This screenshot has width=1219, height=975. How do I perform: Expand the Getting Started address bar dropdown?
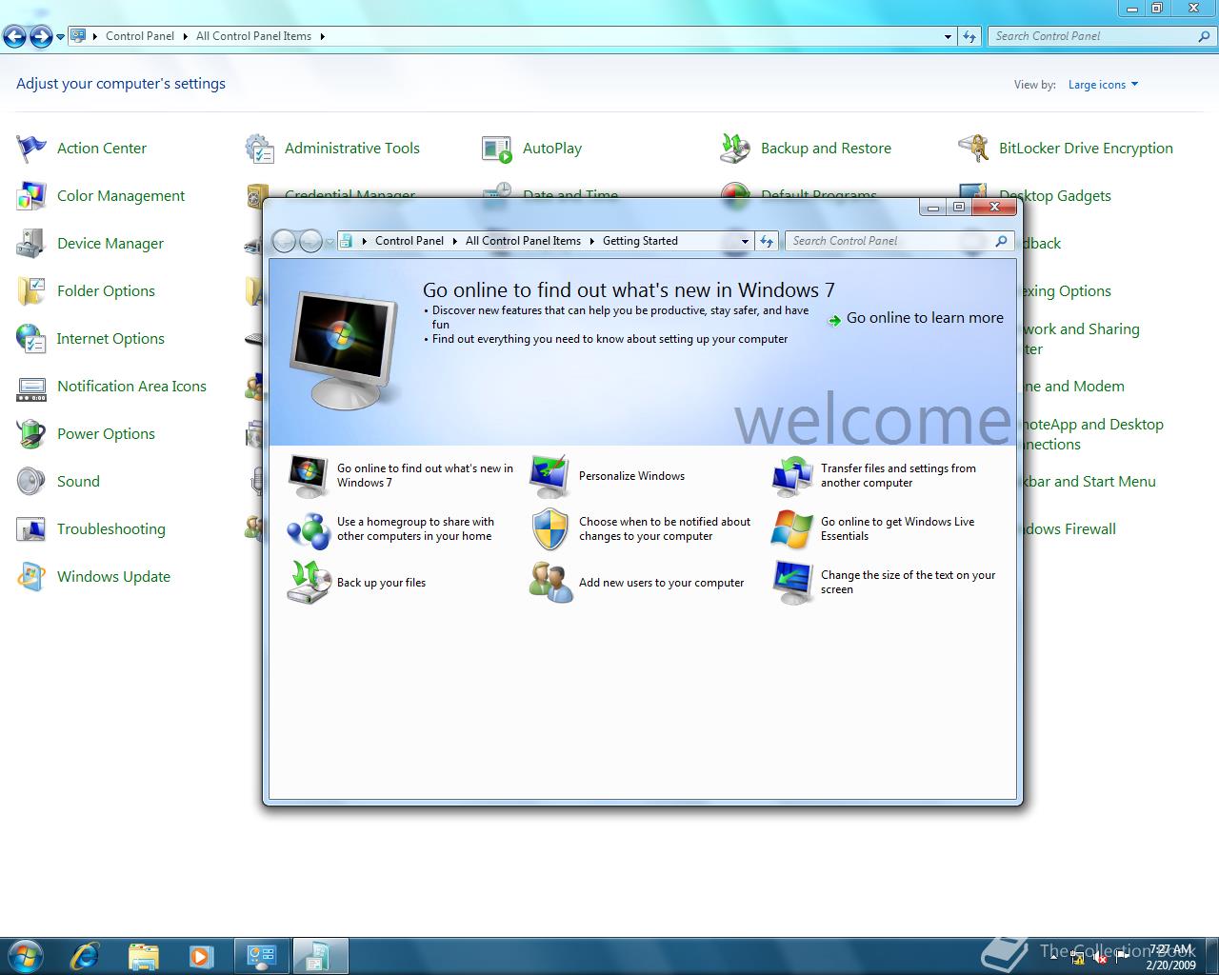click(x=746, y=241)
